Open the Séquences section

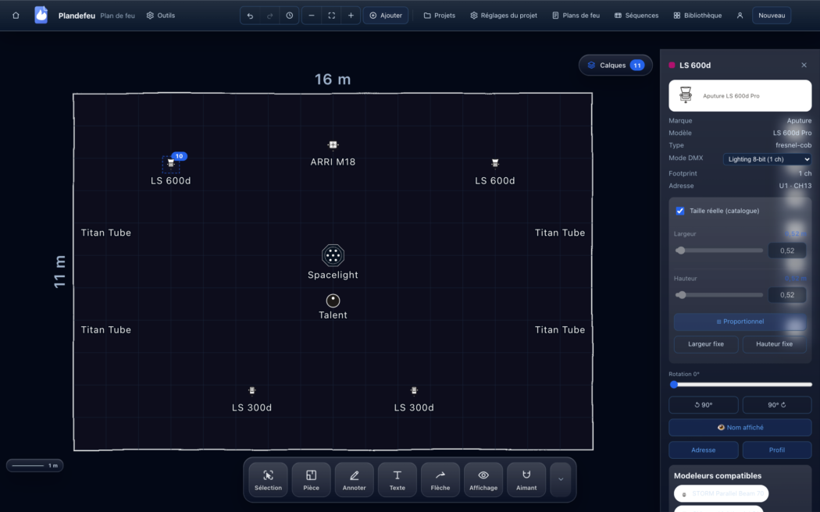636,16
